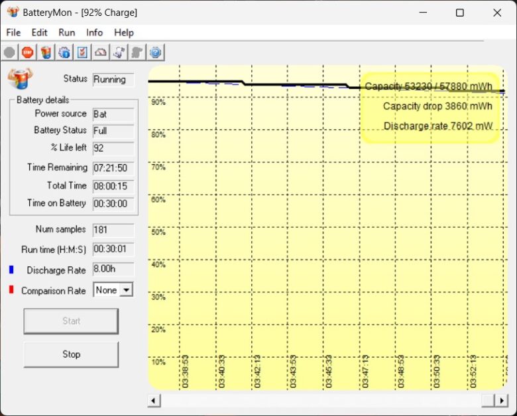Screen dimensions: 517x416
Task: Open the File menu
Action: (x=13, y=32)
